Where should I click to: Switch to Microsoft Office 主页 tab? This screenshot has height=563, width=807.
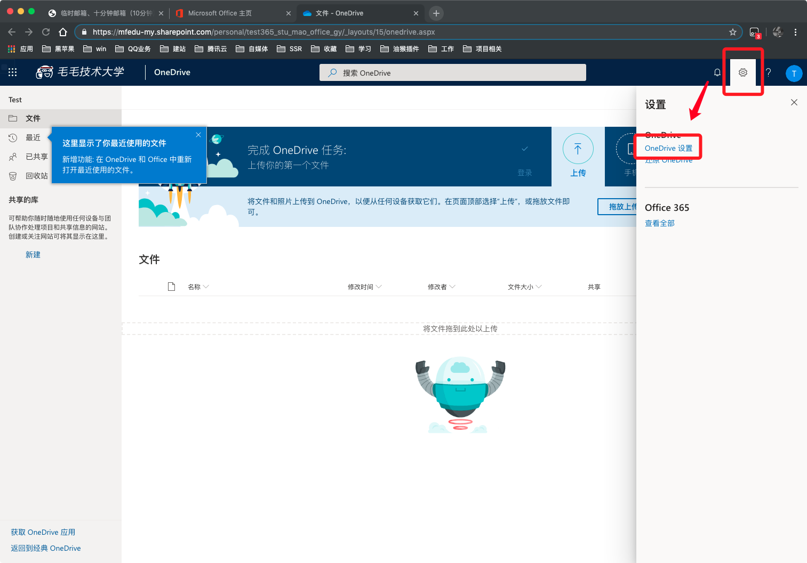233,13
